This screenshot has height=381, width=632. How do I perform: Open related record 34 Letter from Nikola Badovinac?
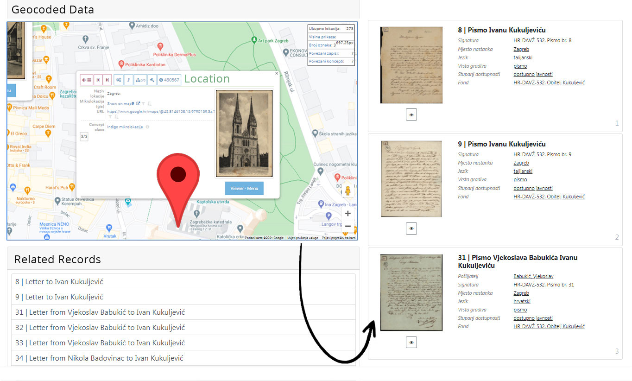[183, 358]
